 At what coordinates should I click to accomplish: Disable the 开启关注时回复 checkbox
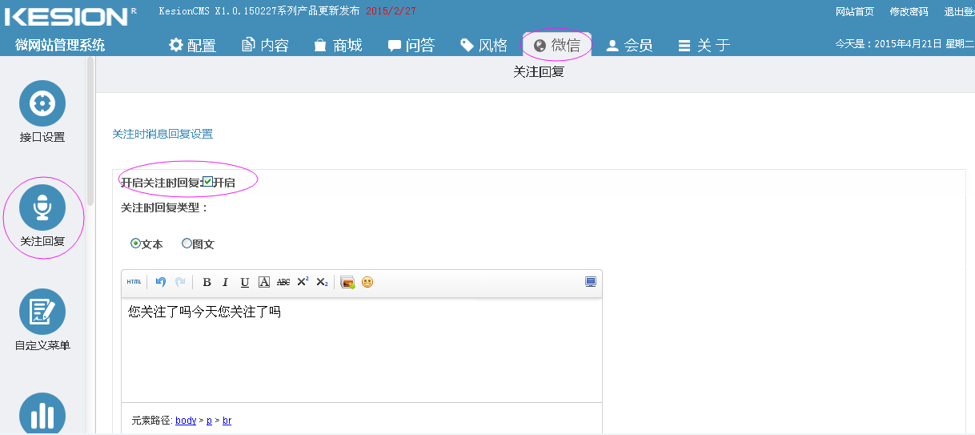pyautogui.click(x=207, y=182)
